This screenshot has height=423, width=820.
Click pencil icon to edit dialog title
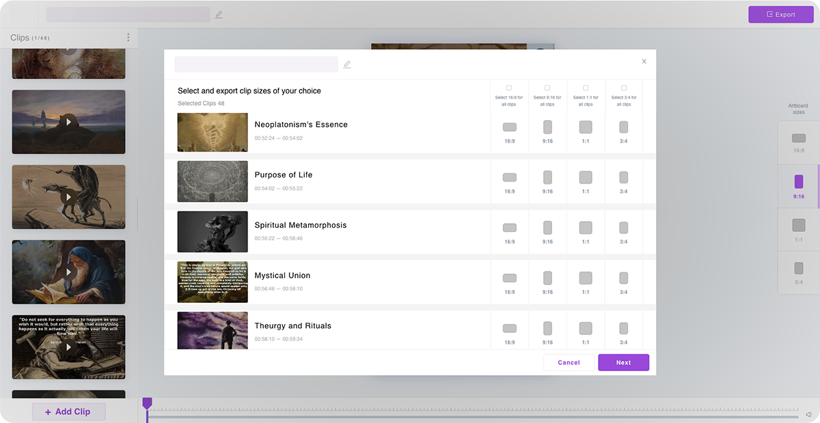[x=347, y=65]
